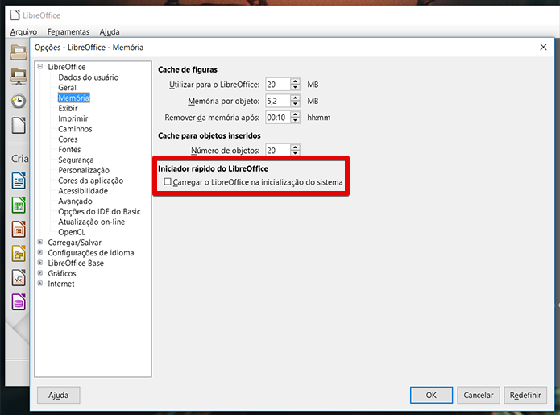
Task: Select Personalização in options tree
Action: click(x=84, y=170)
